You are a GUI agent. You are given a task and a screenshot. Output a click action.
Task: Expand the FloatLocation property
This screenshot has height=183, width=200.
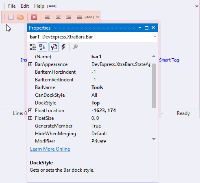click(30, 111)
